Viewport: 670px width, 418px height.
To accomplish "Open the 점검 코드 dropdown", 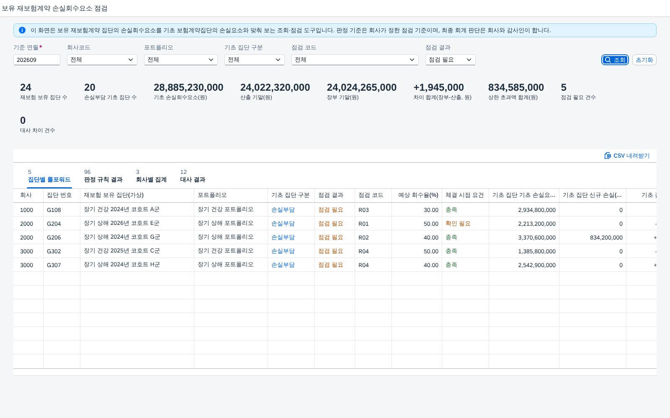I will coord(355,60).
